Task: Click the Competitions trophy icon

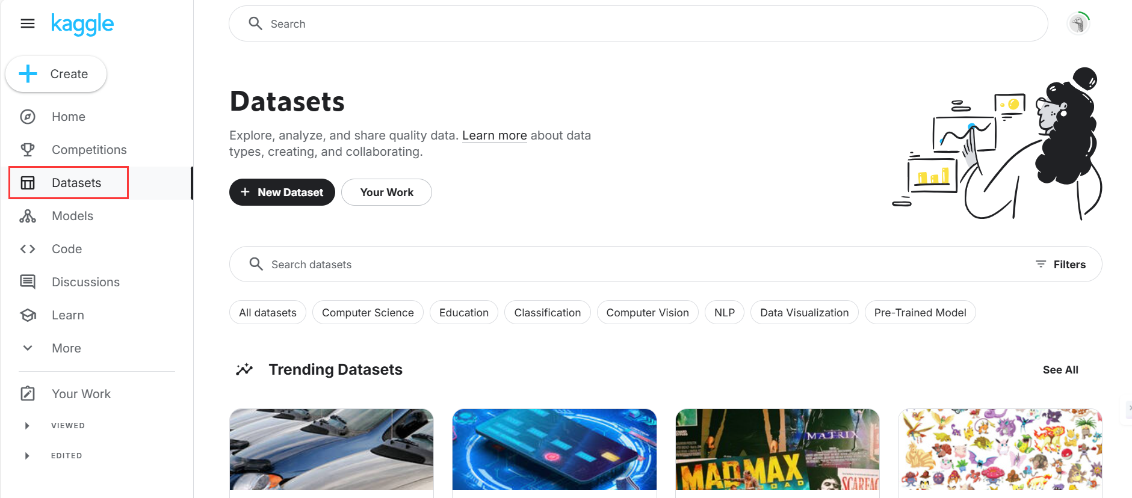Action: 28,150
